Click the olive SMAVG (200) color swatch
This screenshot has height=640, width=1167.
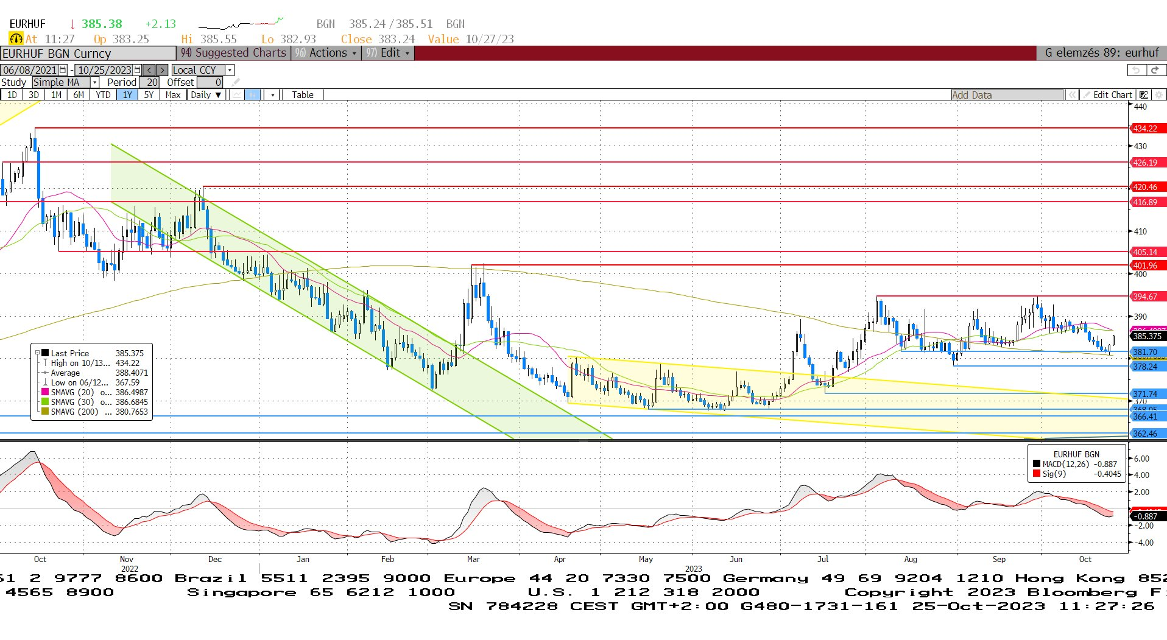coord(45,411)
